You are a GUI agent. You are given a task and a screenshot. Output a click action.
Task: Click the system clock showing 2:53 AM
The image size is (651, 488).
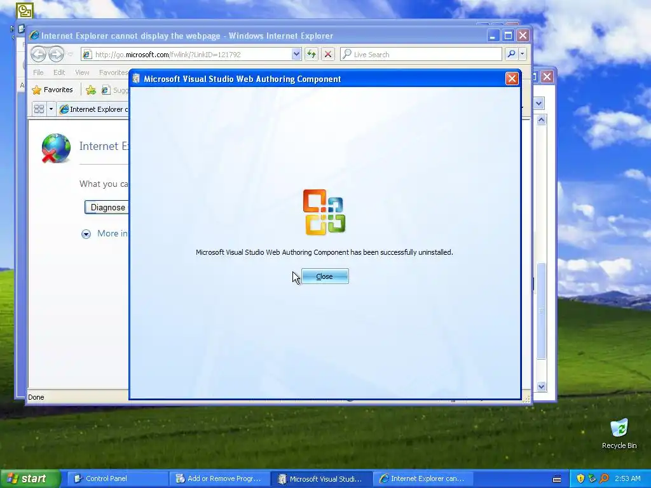[627, 478]
